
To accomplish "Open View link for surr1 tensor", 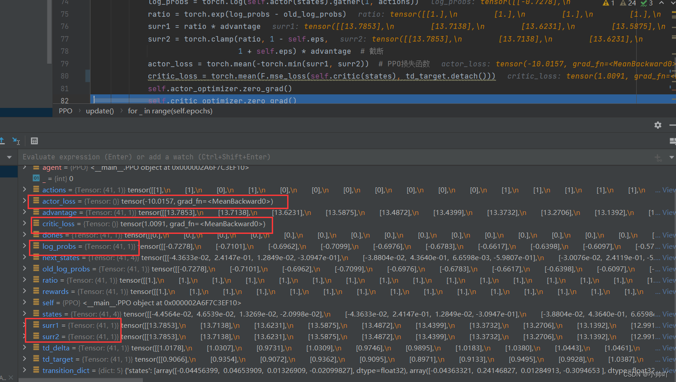I will pyautogui.click(x=669, y=325).
